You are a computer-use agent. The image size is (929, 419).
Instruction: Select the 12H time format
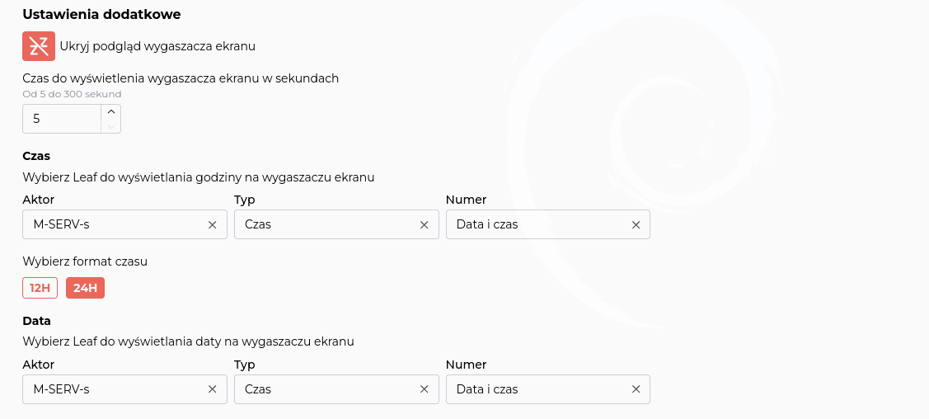[x=40, y=288]
